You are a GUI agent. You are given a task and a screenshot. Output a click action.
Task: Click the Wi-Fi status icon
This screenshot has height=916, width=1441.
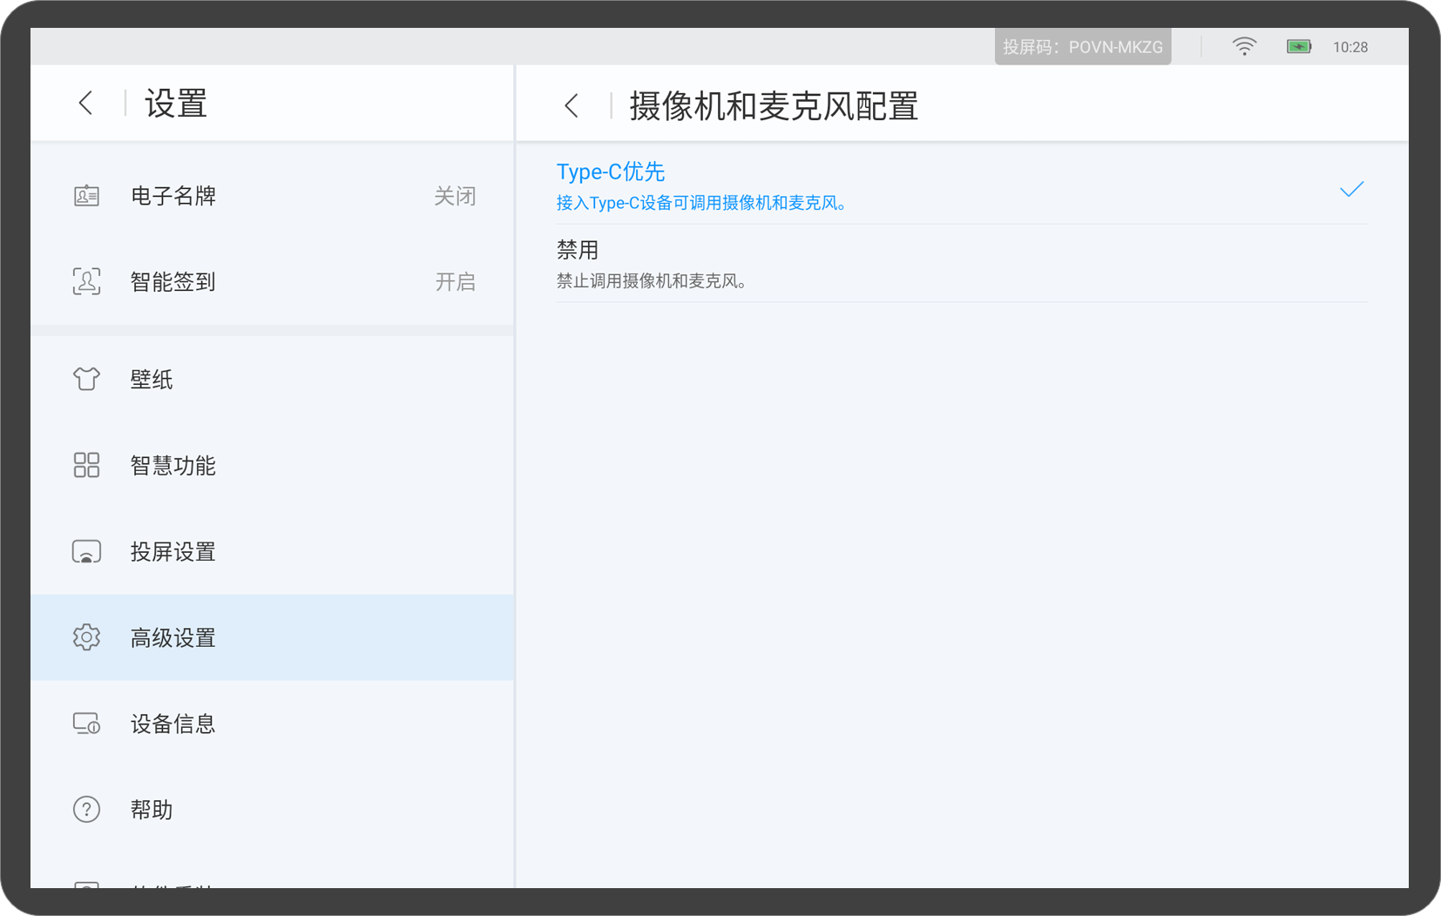click(x=1244, y=47)
